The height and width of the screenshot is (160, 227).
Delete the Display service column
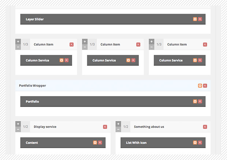click(105, 127)
